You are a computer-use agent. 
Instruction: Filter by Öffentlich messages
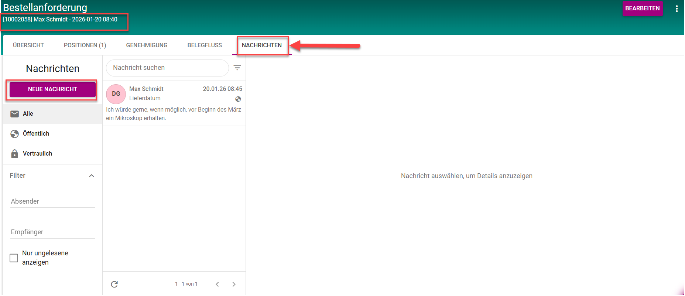click(x=36, y=134)
